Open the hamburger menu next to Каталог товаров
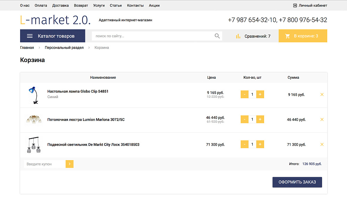The width and height of the screenshot is (347, 208). (30, 36)
